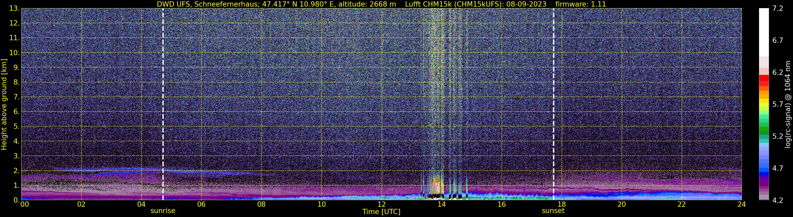Click the white top segment of the colorbar
The image size is (793, 217).
pyautogui.click(x=764, y=32)
